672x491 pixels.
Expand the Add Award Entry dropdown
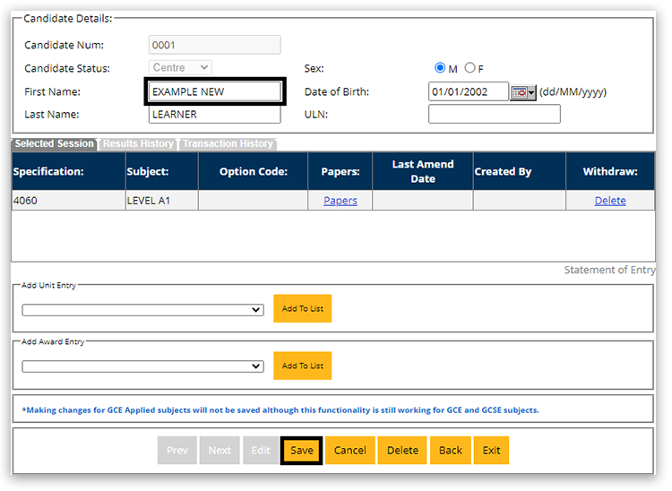tap(143, 366)
